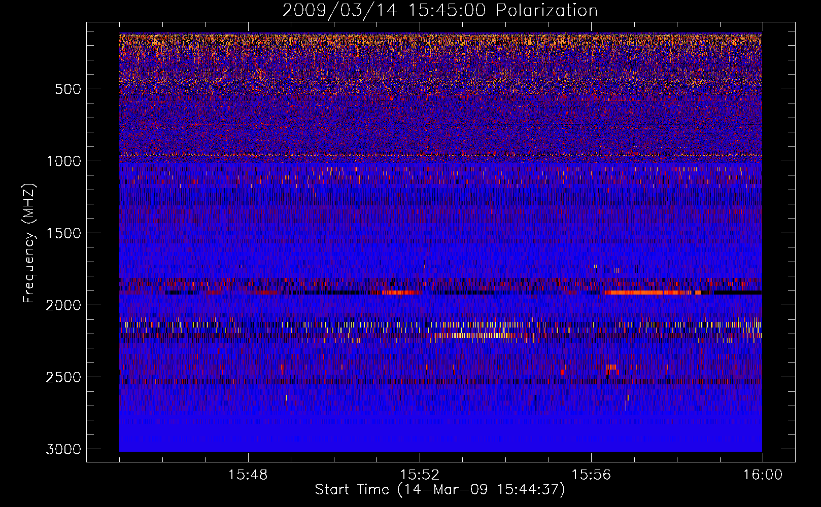Viewport: 821px width, 507px height.
Task: Click the 16:00 time tick label
Action: pyautogui.click(x=763, y=475)
